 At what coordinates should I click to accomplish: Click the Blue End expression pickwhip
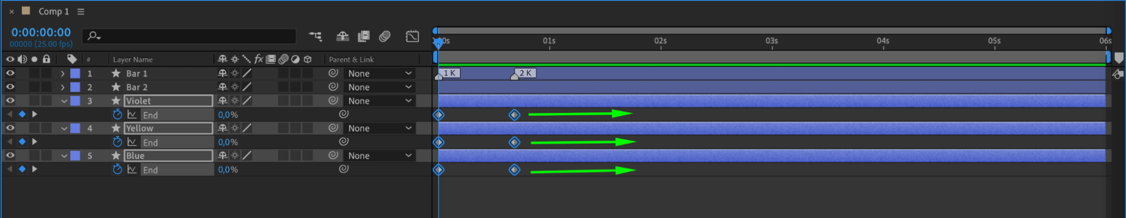tap(344, 169)
